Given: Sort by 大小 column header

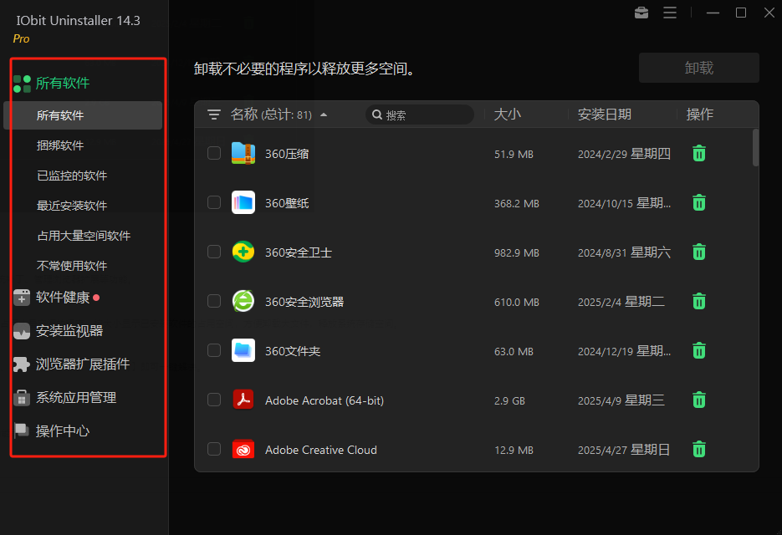Looking at the screenshot, I should pyautogui.click(x=507, y=115).
